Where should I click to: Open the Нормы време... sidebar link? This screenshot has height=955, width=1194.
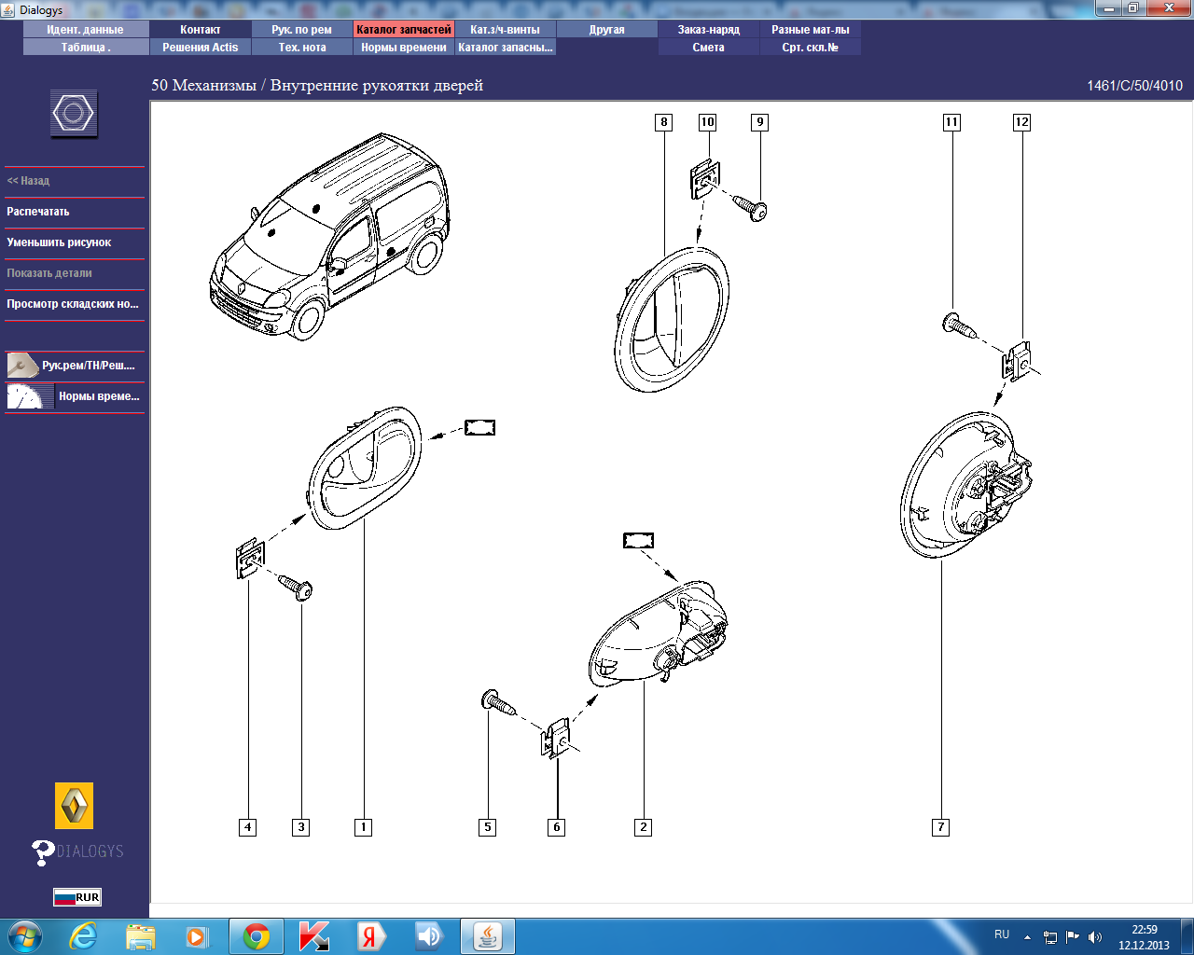[99, 396]
